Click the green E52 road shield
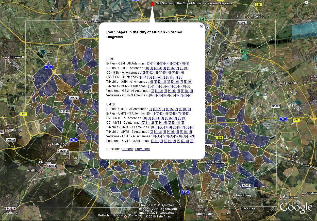This screenshot has height=221, width=317. 201,19
